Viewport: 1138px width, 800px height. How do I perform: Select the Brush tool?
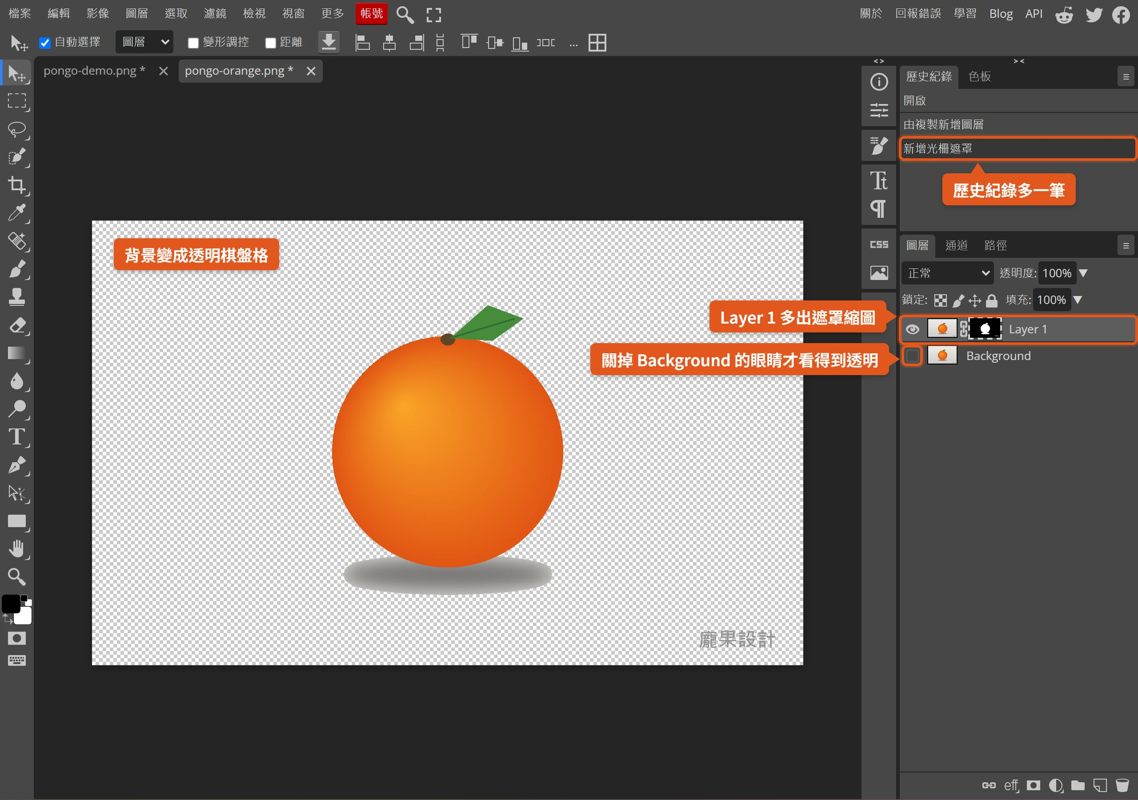(17, 269)
